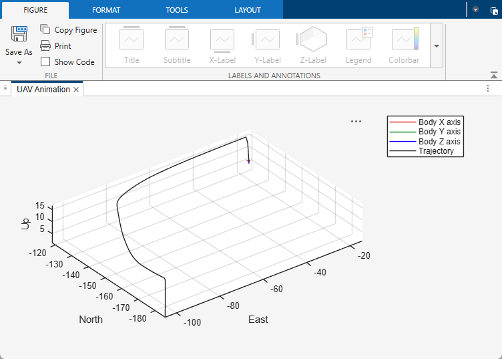Image resolution: width=502 pixels, height=359 pixels.
Task: Switch to the FIGURE tab
Action: [35, 10]
